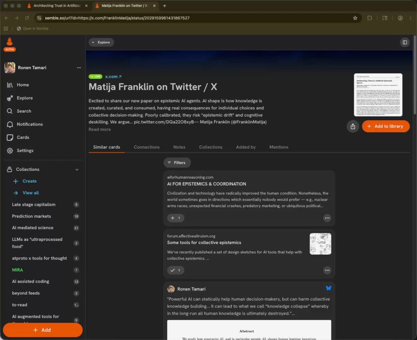This screenshot has height=340, width=417.
Task: Switch to the Notes tab
Action: 179,147
